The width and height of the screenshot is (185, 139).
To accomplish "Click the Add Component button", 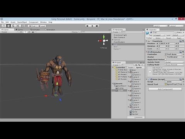I will tap(165, 89).
